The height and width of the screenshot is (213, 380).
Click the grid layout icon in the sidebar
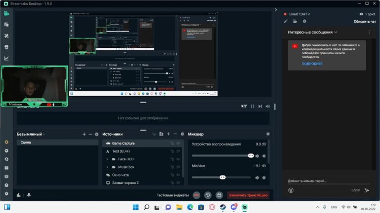[x=6, y=168]
